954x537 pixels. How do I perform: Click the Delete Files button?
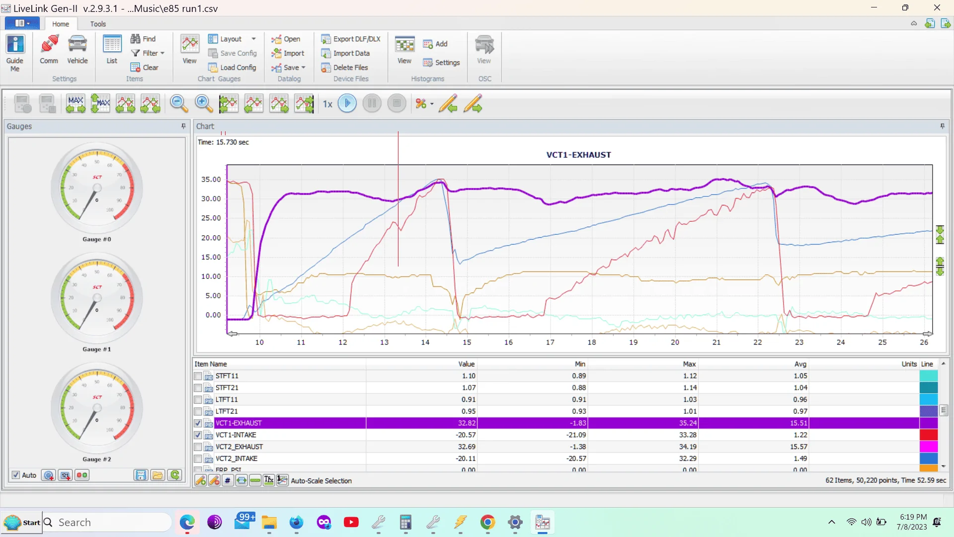pos(345,68)
